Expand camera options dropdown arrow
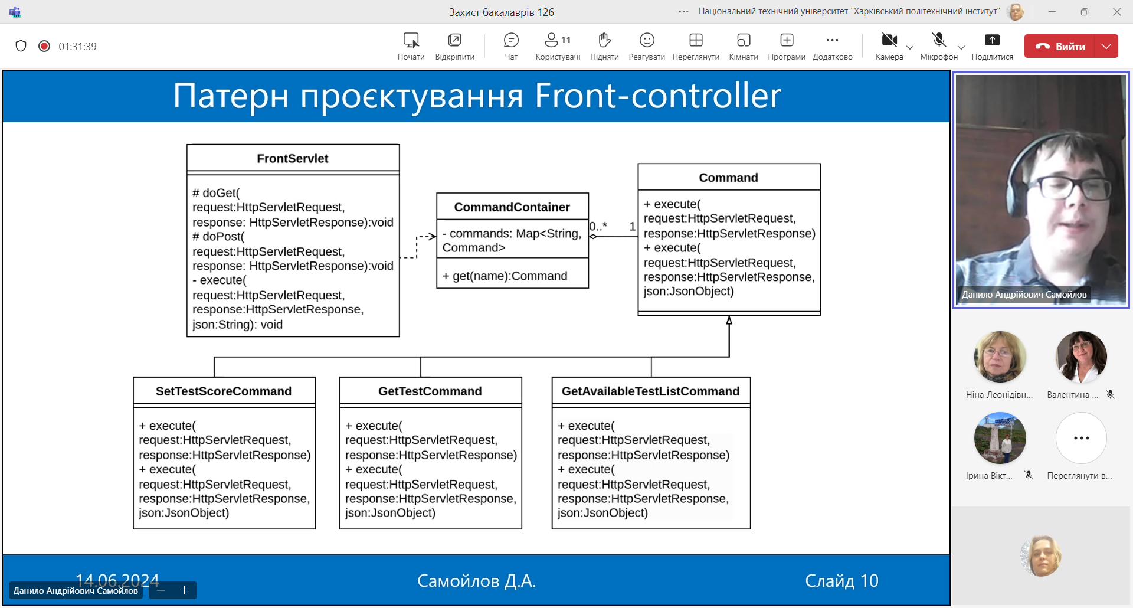1133x608 pixels. 910,48
